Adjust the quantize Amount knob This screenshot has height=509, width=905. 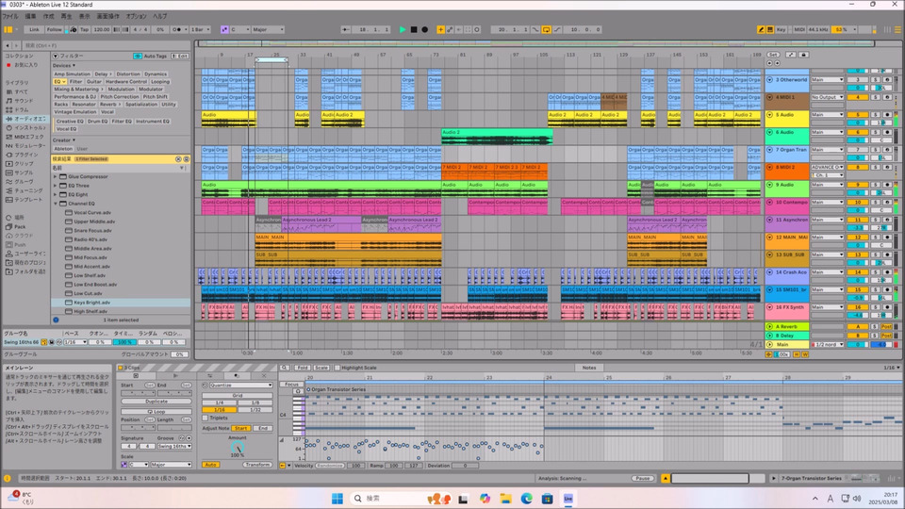[239, 448]
